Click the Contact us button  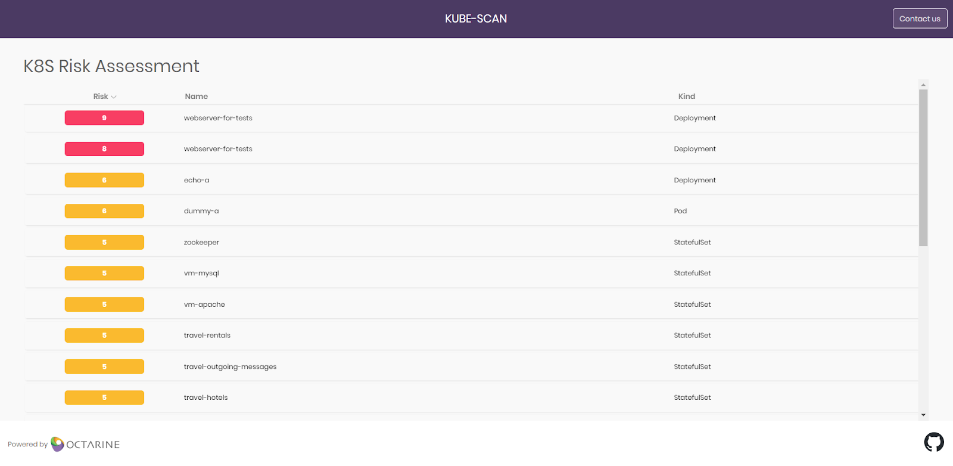(x=920, y=18)
